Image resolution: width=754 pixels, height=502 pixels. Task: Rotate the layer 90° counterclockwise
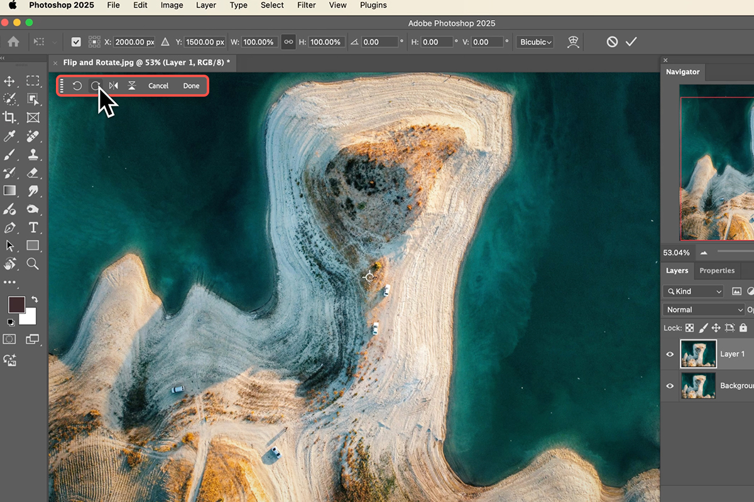[77, 86]
